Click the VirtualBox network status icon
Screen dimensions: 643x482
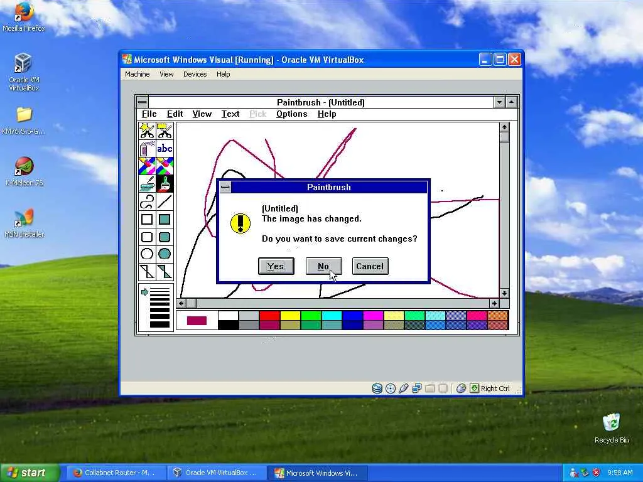click(x=417, y=388)
